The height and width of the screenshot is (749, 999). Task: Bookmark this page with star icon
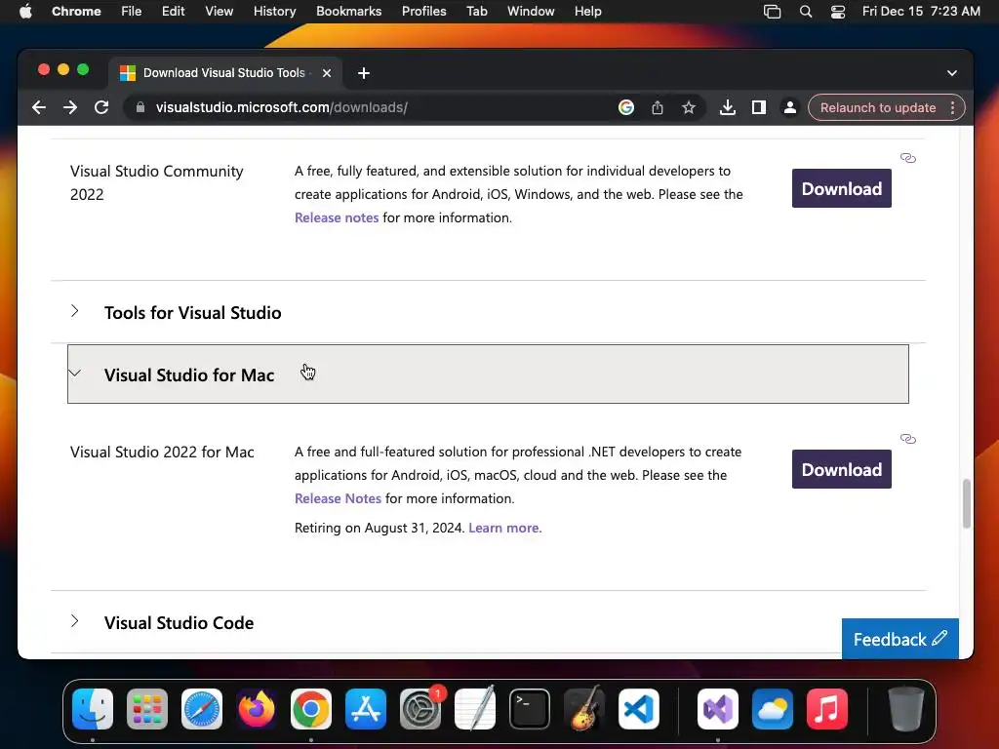(689, 107)
